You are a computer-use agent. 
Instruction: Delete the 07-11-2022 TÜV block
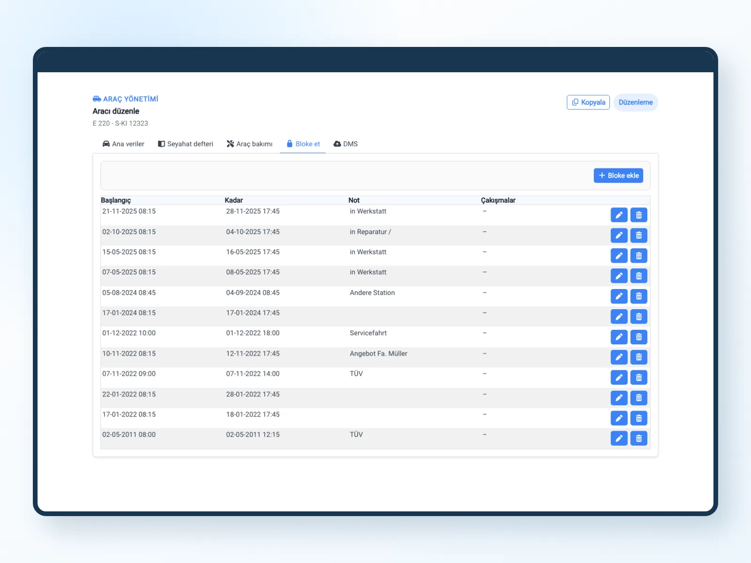[638, 378]
